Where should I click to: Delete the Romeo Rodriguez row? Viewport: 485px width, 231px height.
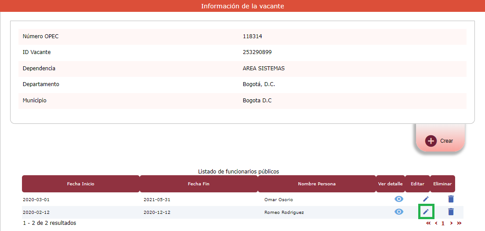click(x=451, y=212)
